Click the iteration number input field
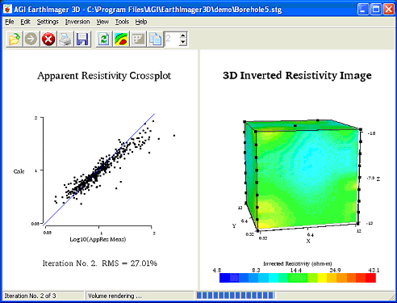 click(172, 39)
